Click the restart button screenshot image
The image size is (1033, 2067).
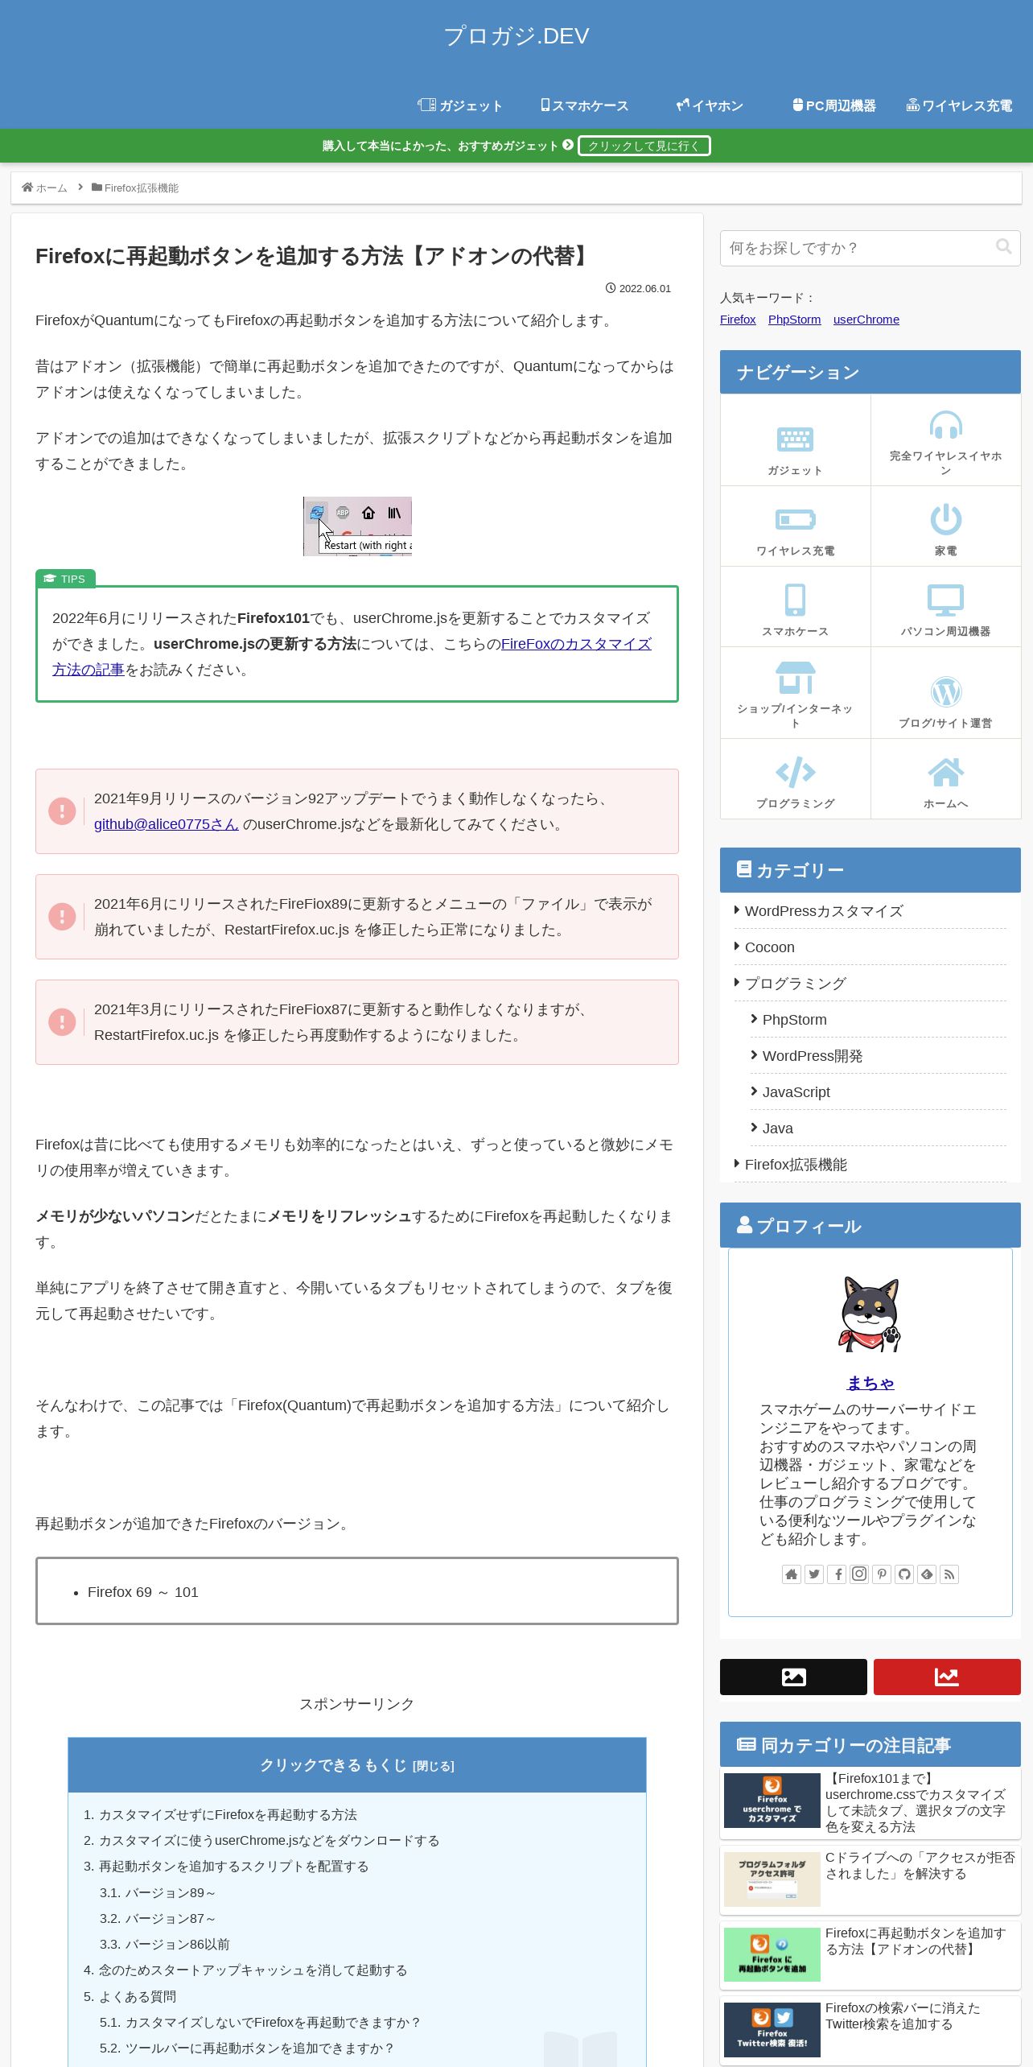click(x=357, y=526)
